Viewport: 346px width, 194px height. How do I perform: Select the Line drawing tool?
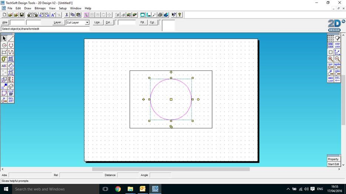click(x=11, y=38)
